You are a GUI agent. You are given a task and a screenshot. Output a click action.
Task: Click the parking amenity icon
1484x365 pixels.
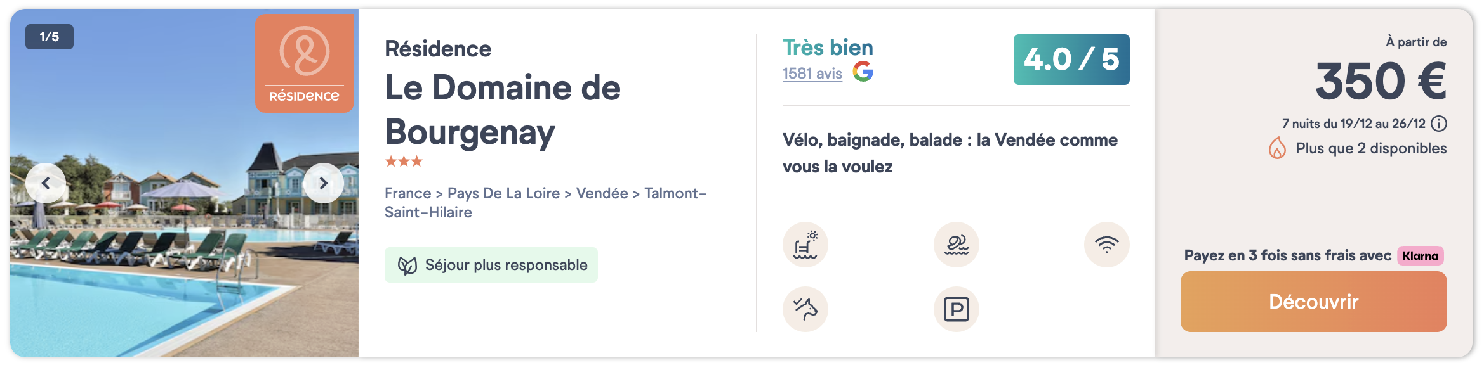coord(956,309)
